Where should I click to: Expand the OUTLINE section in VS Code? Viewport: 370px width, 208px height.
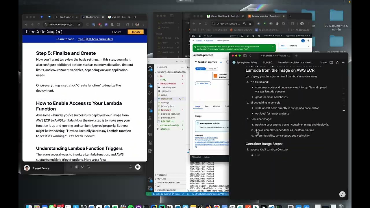click(162, 179)
